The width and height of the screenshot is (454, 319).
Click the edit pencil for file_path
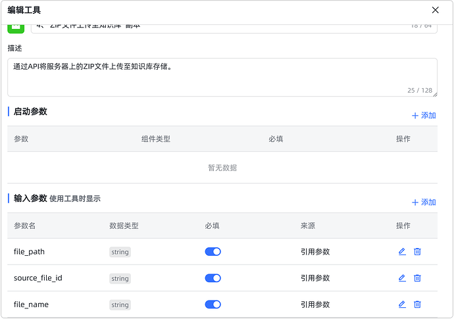pos(402,252)
